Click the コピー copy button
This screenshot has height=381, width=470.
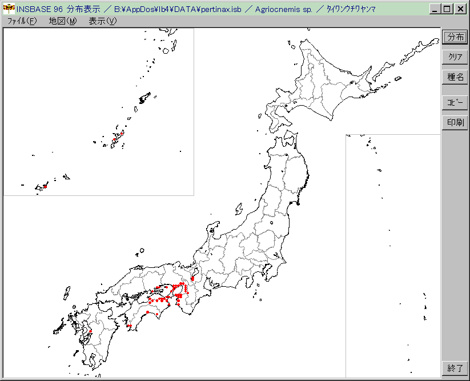point(455,102)
